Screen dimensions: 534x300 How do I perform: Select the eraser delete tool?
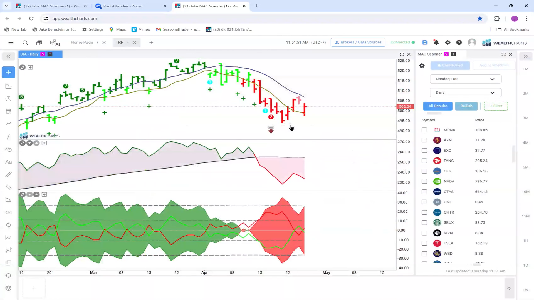[x=8, y=212]
